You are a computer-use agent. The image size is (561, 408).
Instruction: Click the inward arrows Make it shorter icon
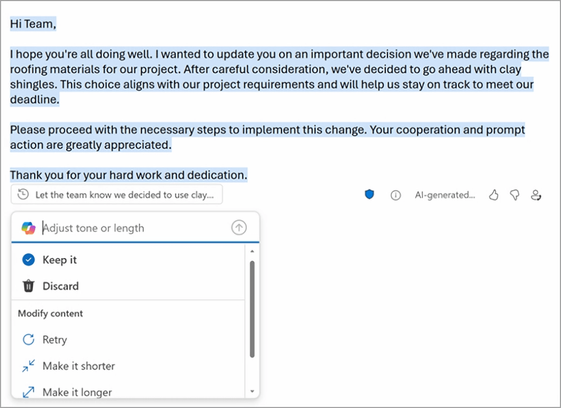click(x=28, y=366)
